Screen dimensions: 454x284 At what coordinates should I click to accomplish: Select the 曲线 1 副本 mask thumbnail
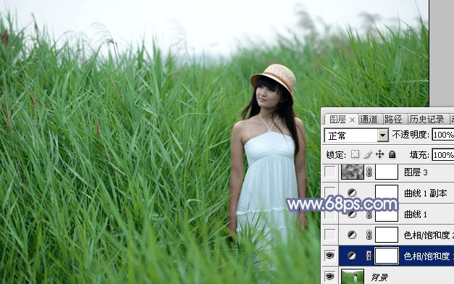click(x=387, y=192)
